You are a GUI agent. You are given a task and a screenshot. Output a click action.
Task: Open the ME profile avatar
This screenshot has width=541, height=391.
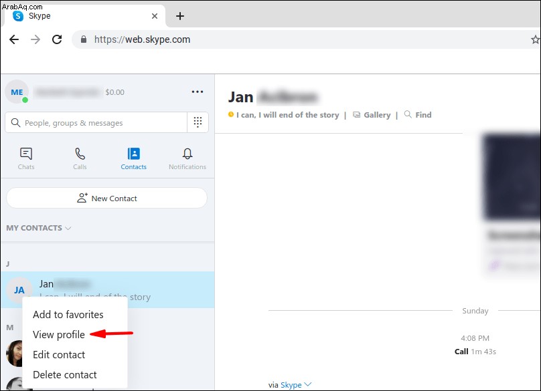click(17, 92)
